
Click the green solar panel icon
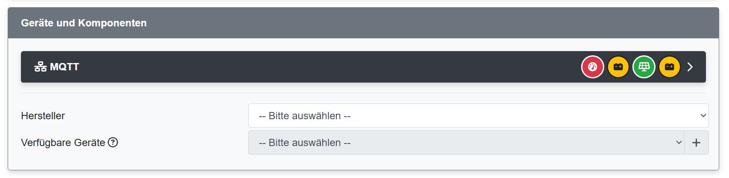(644, 67)
